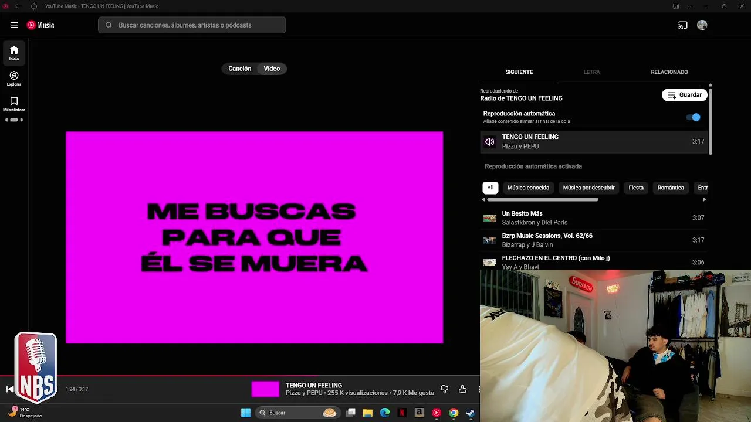Click the like thumbs-up icon
This screenshot has height=422, width=751.
click(x=462, y=389)
